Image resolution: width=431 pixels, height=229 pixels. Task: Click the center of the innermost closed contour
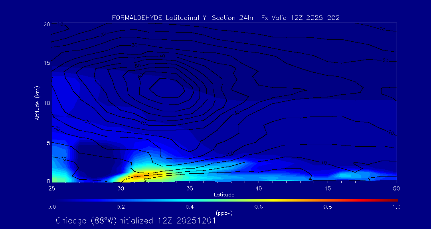pos(167,89)
